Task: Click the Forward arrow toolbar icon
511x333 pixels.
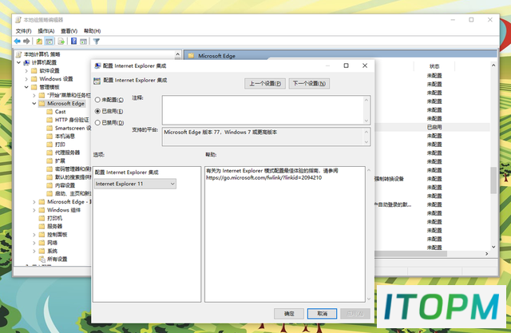Action: click(x=26, y=41)
